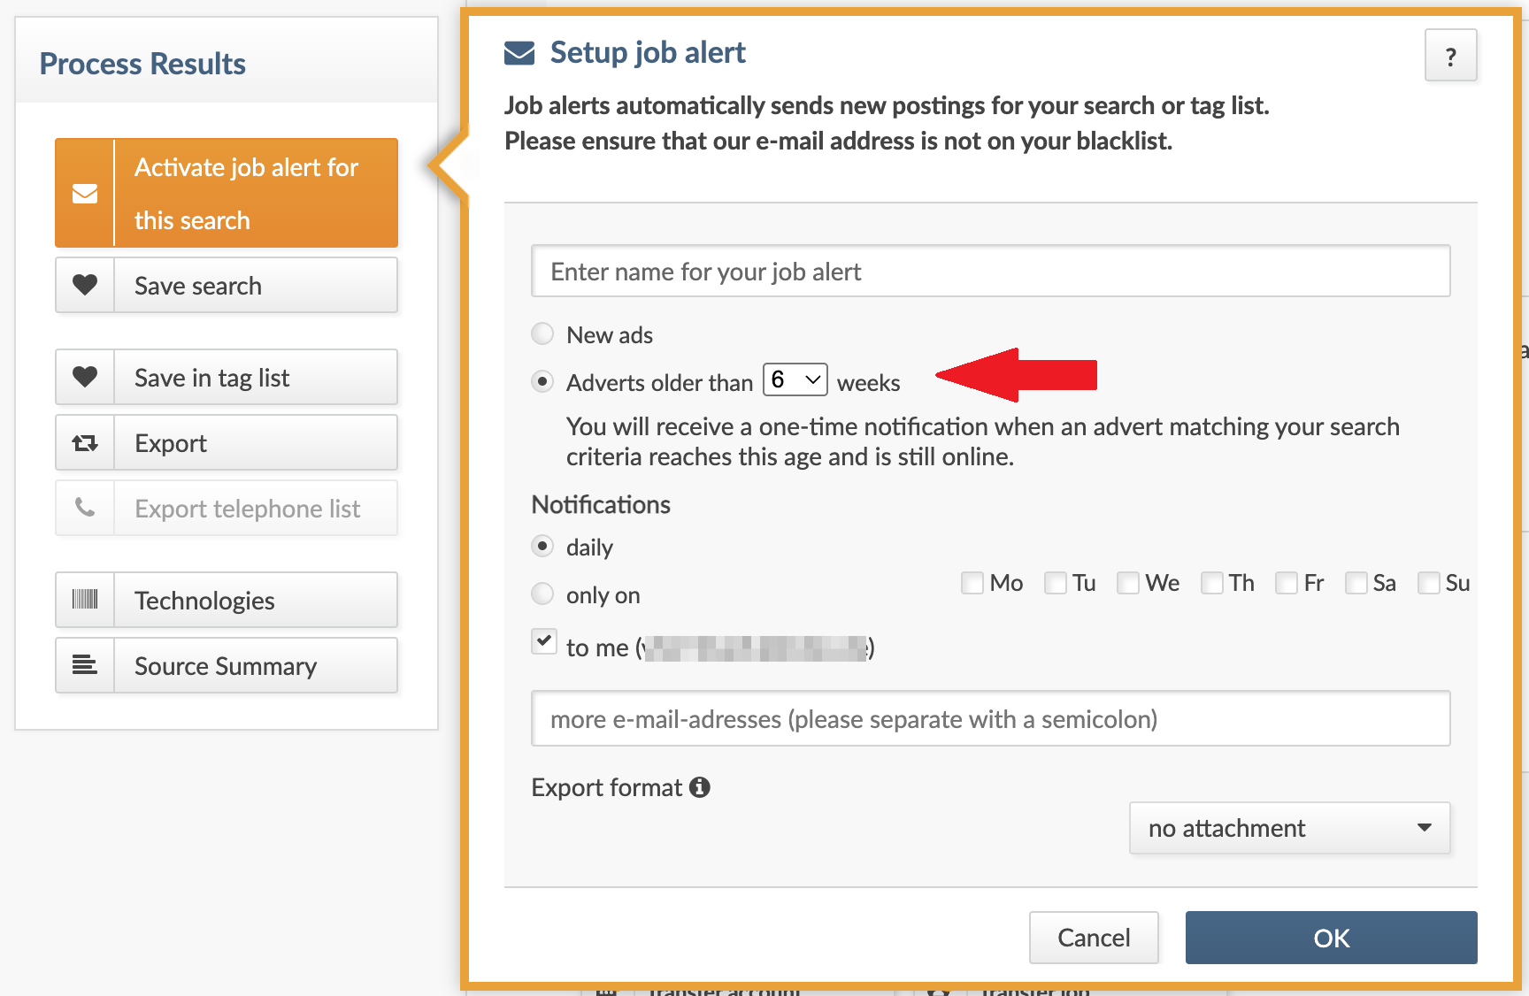Check the Sa weekday box
Screen dimensions: 1529x996
pyautogui.click(x=1356, y=583)
